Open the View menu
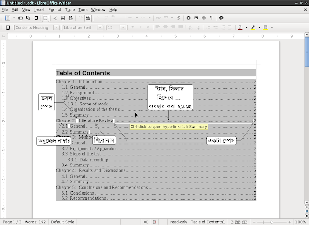This screenshot has height=225, width=309. click(x=26, y=10)
